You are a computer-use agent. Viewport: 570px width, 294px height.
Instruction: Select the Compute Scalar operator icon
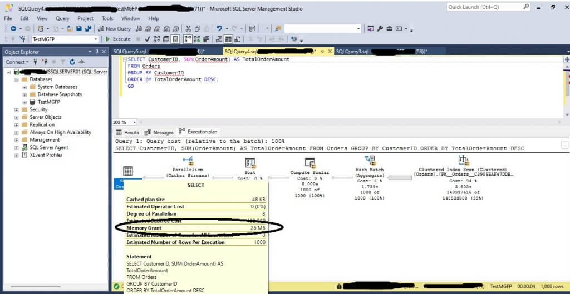(310, 162)
